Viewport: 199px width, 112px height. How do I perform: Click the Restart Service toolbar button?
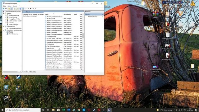35,9
